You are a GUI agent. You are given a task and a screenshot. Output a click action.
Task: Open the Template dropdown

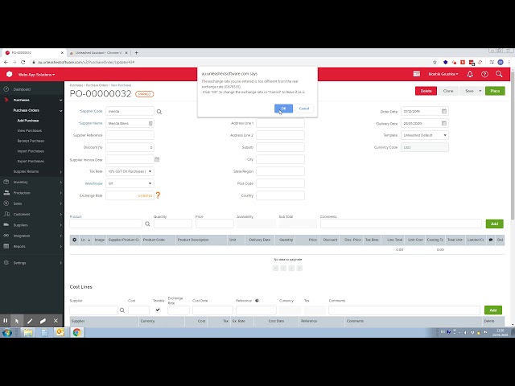pyautogui.click(x=425, y=135)
